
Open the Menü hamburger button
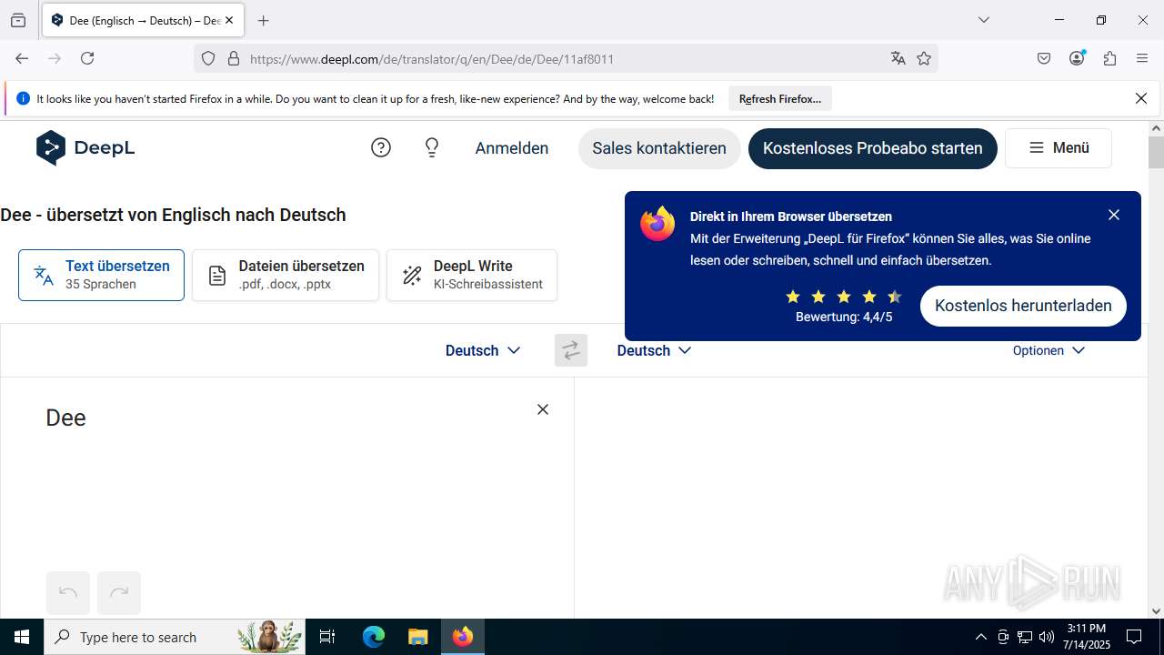coord(1059,148)
